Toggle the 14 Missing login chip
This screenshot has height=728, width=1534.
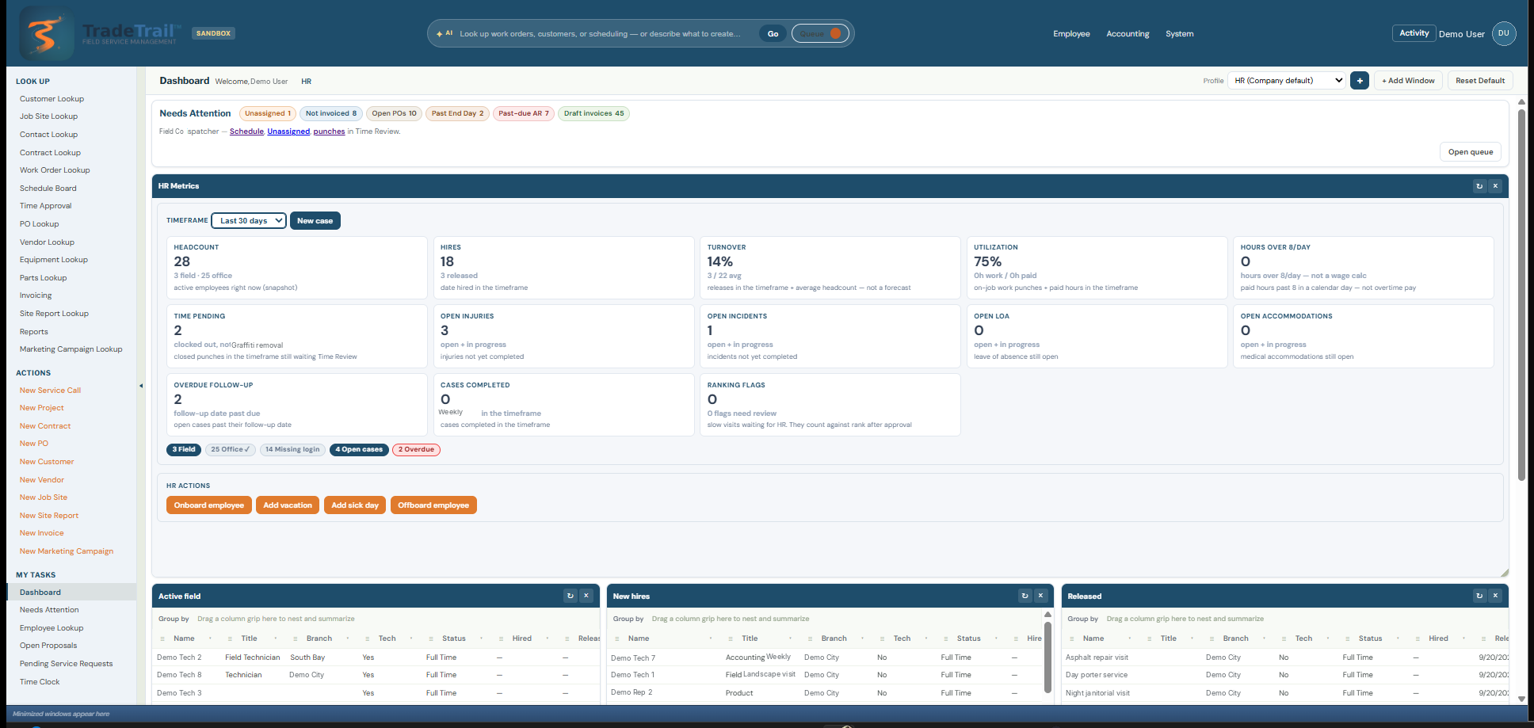(x=292, y=449)
